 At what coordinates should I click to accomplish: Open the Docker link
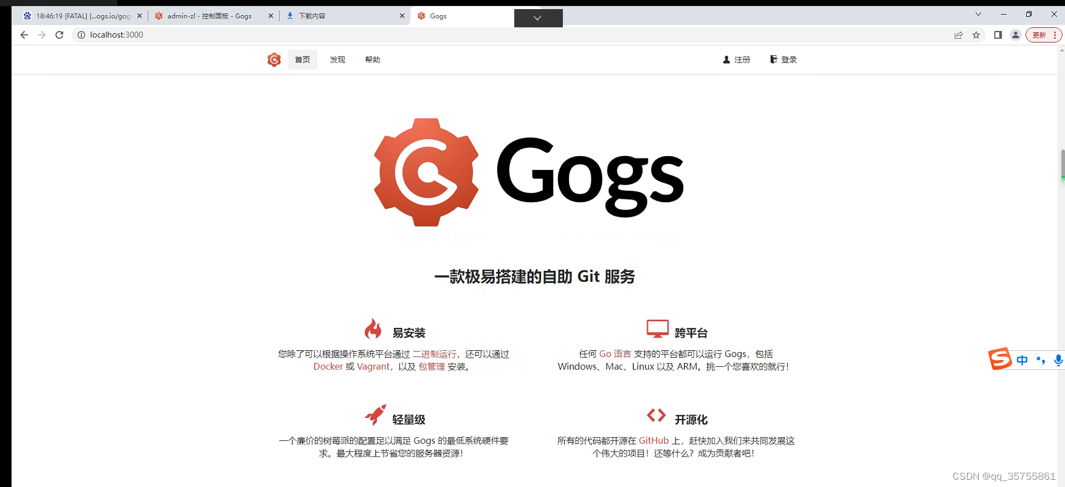(x=328, y=366)
